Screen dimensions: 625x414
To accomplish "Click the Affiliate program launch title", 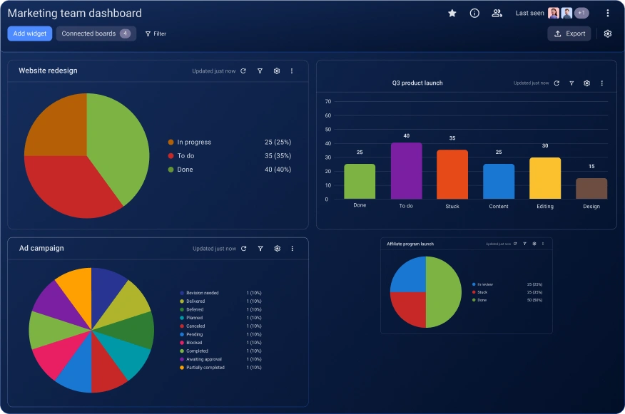I will click(410, 244).
